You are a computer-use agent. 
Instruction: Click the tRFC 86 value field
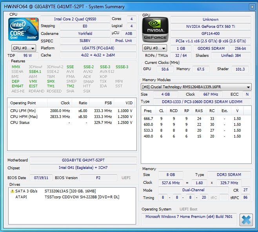click(x=245, y=198)
